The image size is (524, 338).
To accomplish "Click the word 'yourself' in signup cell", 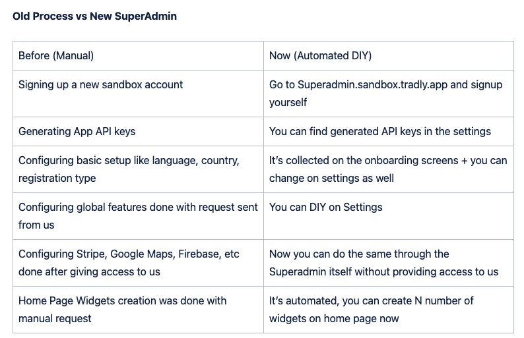I will (x=288, y=102).
